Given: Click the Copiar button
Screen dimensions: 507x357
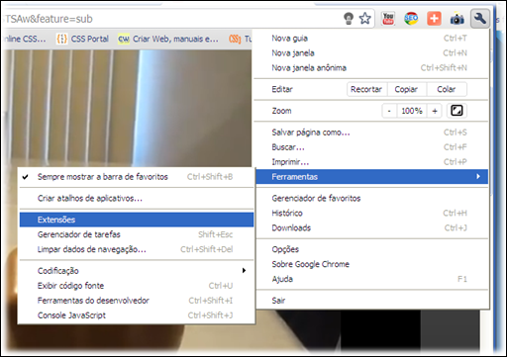Looking at the screenshot, I should coord(406,89).
